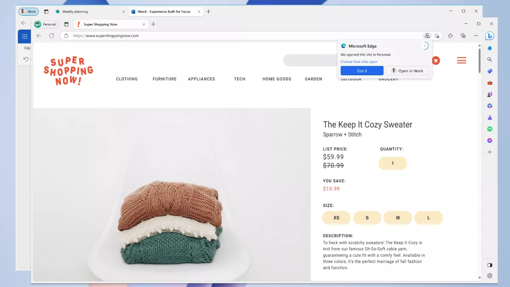The image size is (510, 287).
Task: Open the Bing Copilot sidebar icon
Action: 490,36
